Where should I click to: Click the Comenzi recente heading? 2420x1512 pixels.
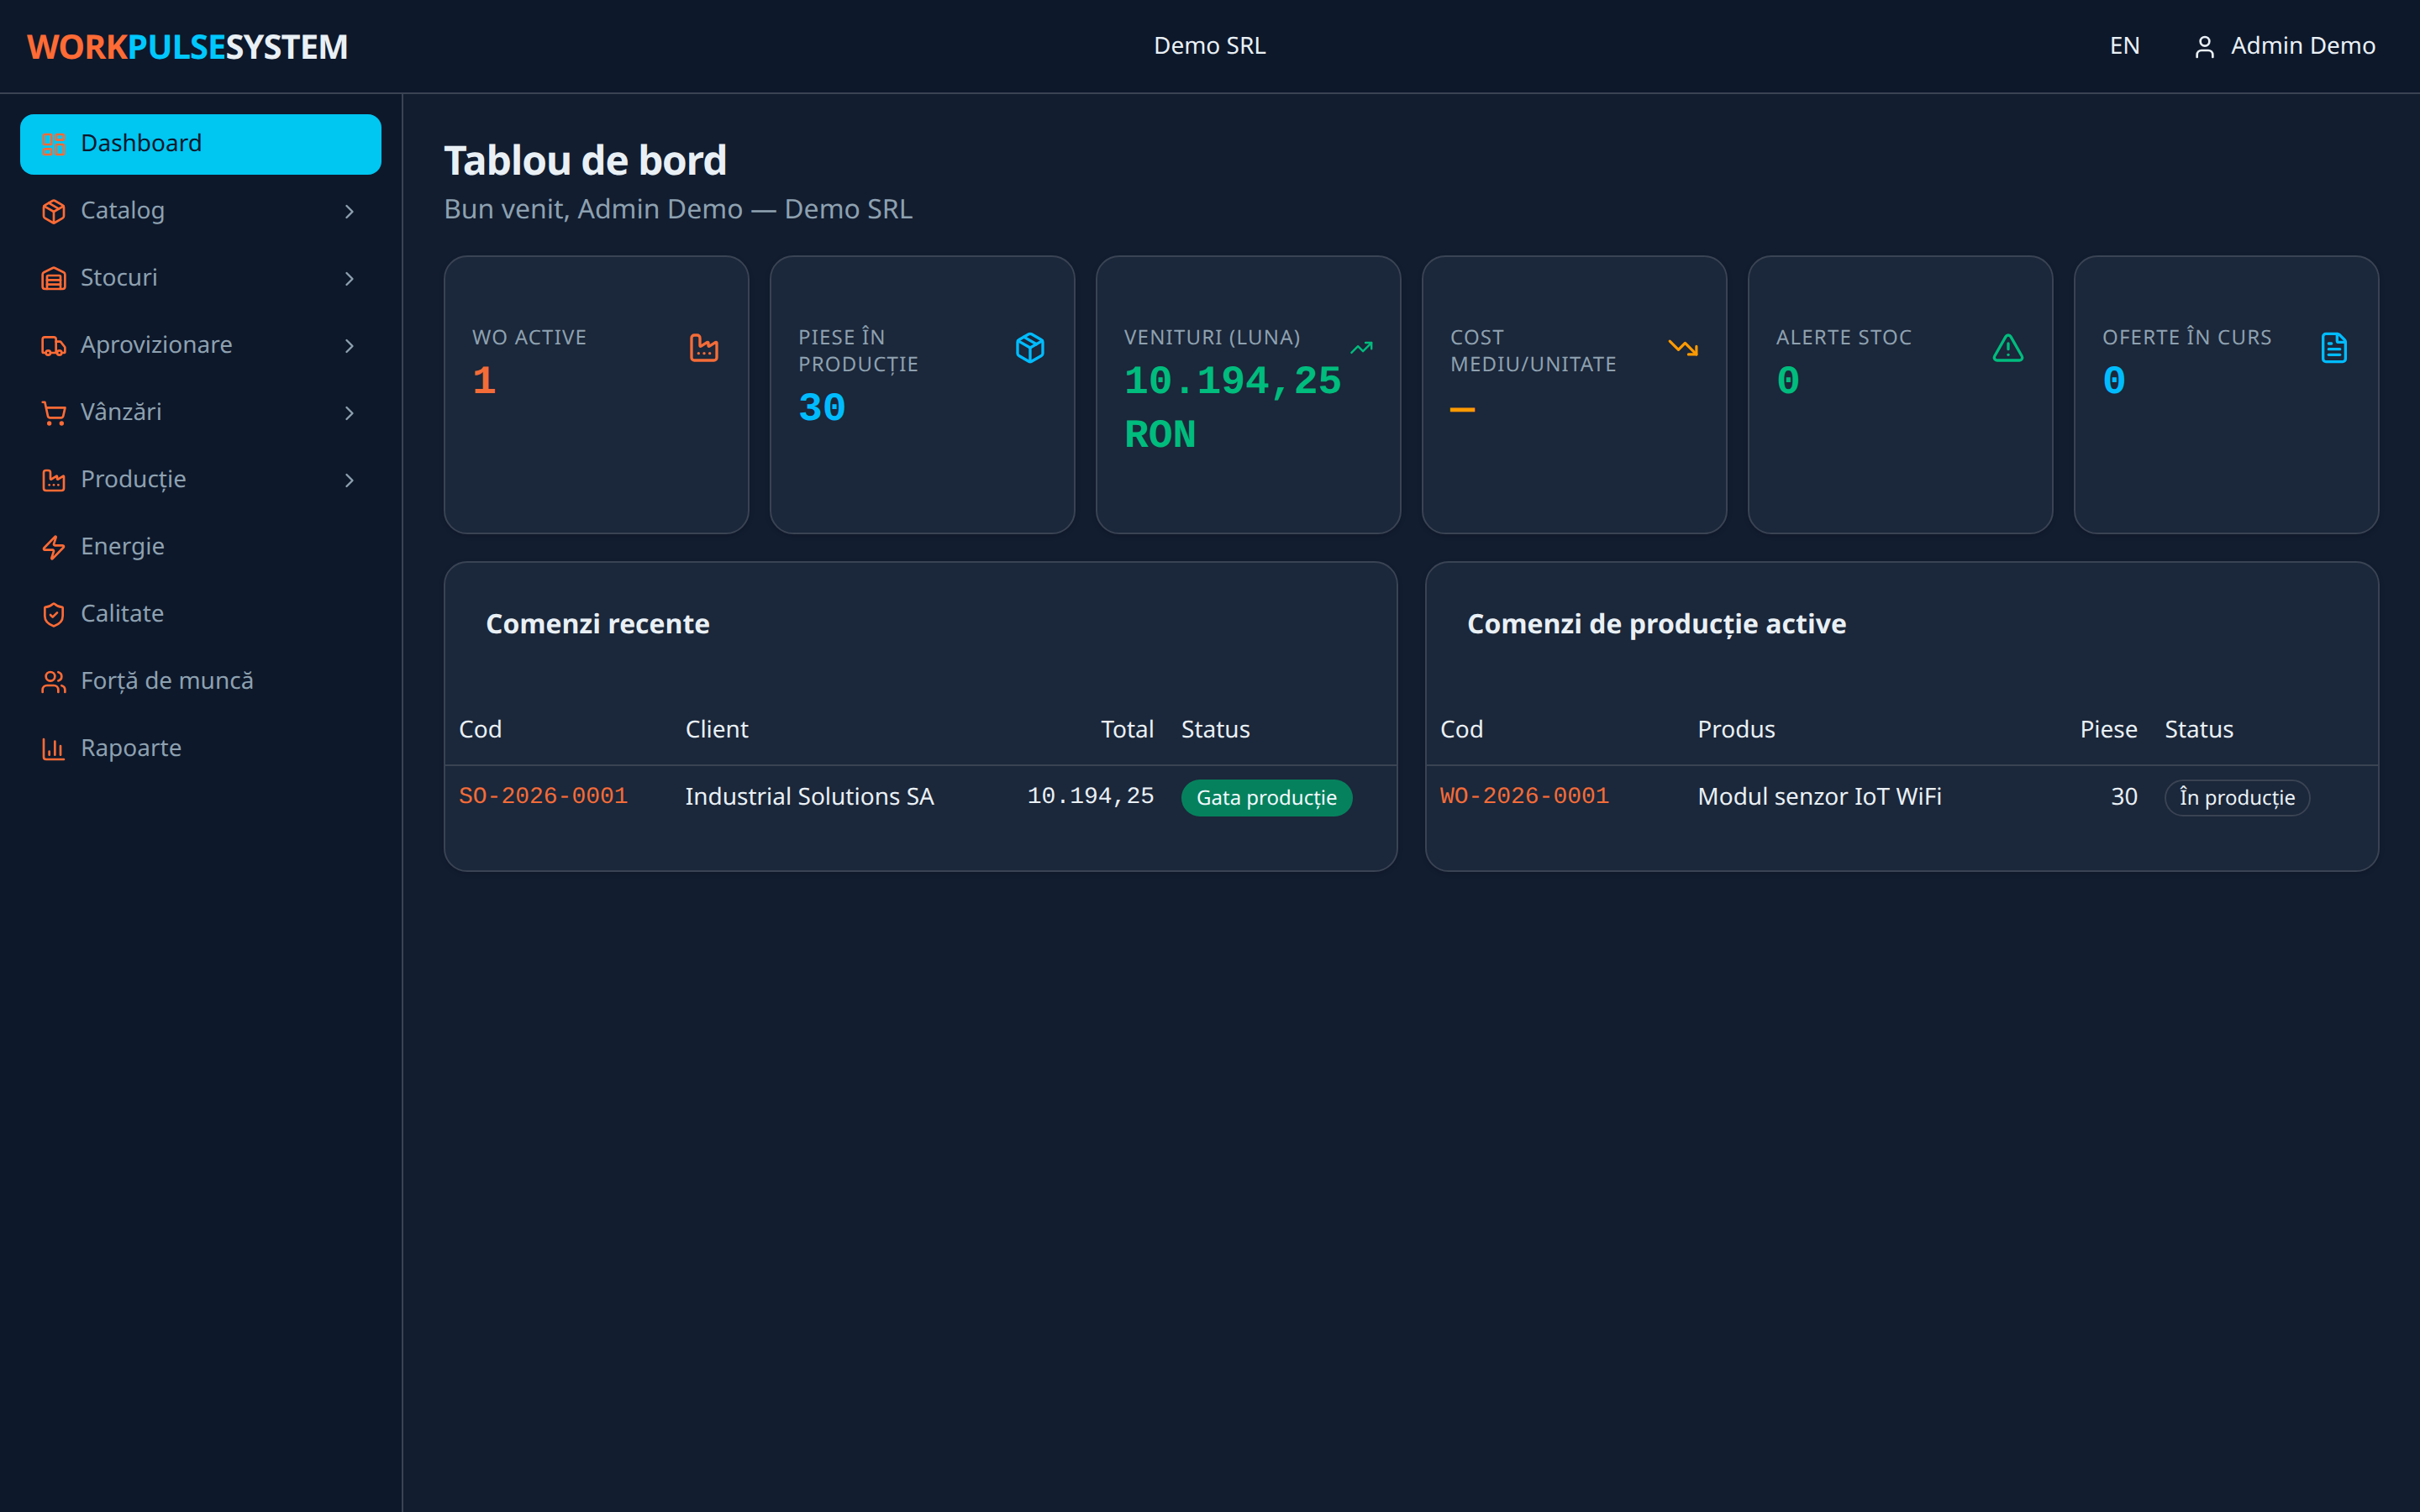pos(598,623)
